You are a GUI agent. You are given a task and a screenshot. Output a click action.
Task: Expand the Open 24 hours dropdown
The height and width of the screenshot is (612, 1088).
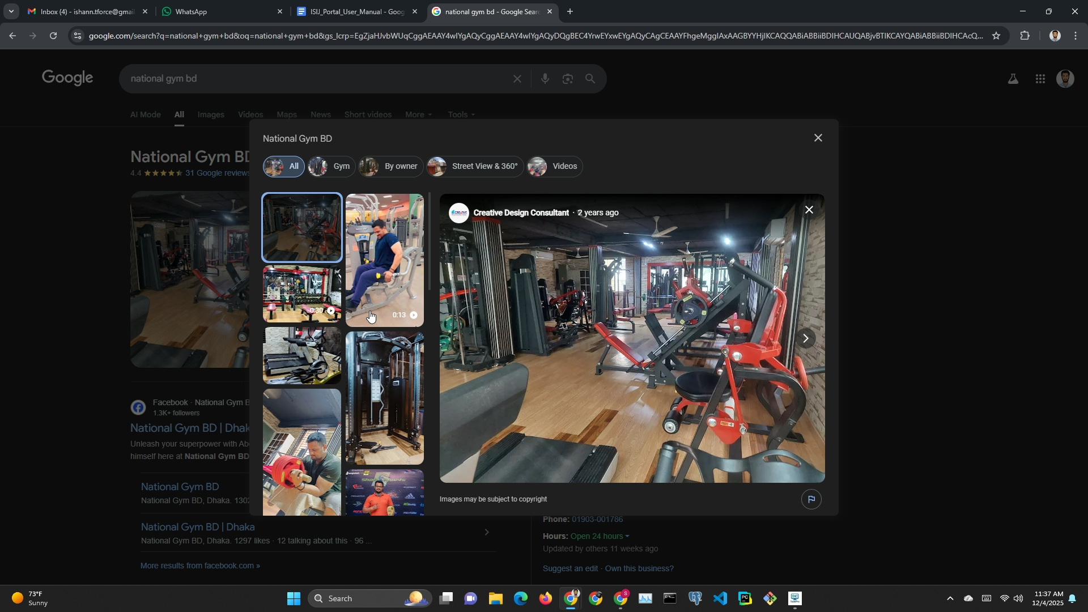pyautogui.click(x=600, y=536)
